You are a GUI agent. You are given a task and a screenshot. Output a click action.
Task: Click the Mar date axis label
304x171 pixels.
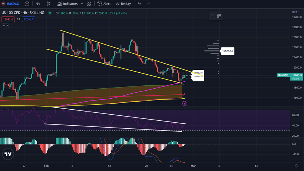(193, 166)
